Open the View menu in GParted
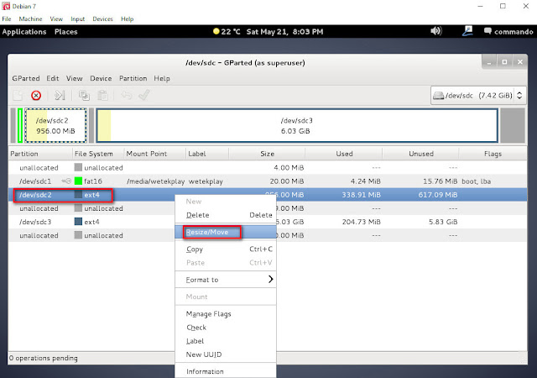The width and height of the screenshot is (537, 378). (x=75, y=78)
